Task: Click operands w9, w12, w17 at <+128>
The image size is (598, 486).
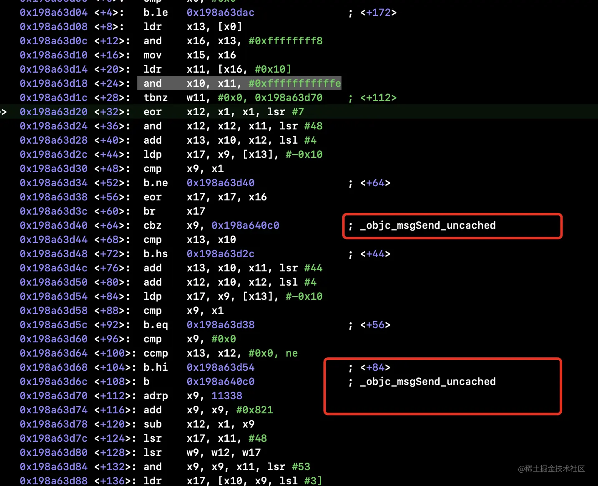Action: tap(224, 453)
